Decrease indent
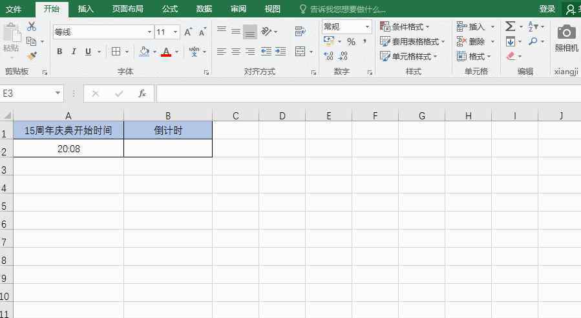The image size is (581, 318). (266, 52)
